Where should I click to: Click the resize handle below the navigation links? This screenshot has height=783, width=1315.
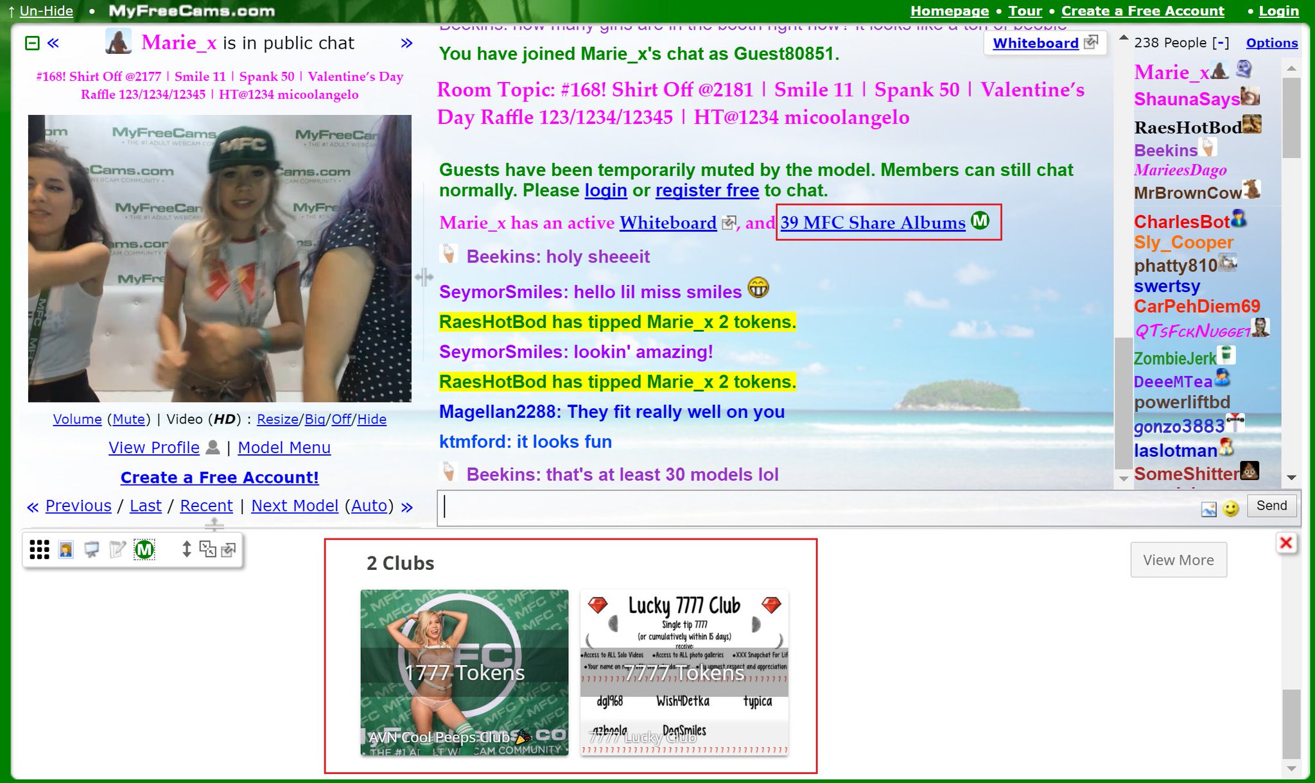coord(214,525)
